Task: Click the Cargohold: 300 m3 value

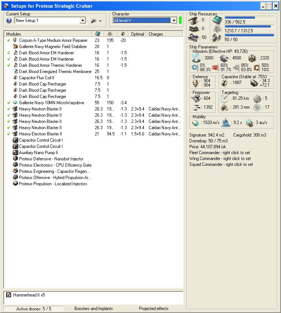Action: 250,135
